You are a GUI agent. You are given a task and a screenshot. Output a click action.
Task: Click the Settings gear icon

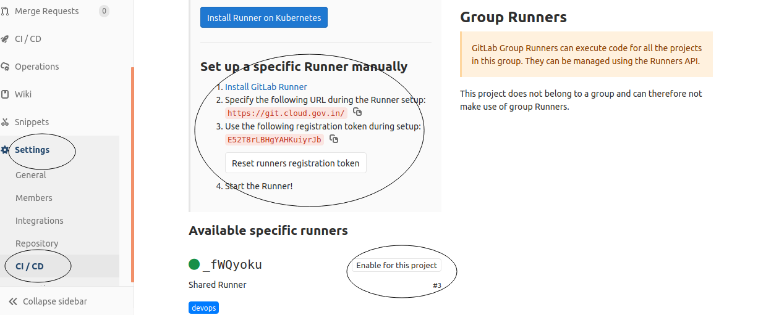(x=5, y=150)
